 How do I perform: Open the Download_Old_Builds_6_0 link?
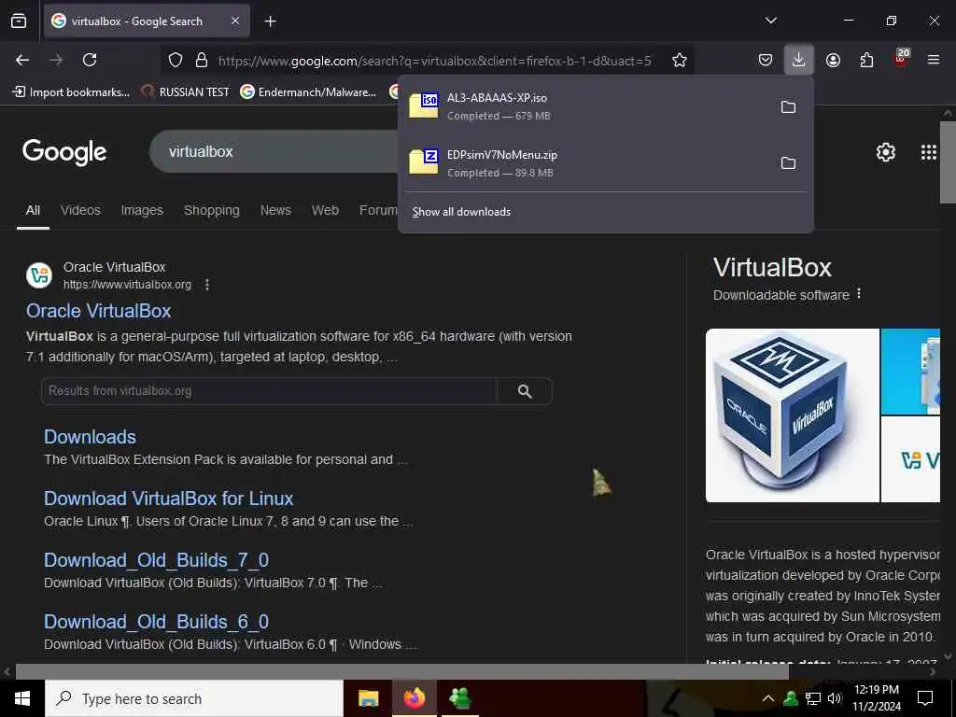point(156,622)
